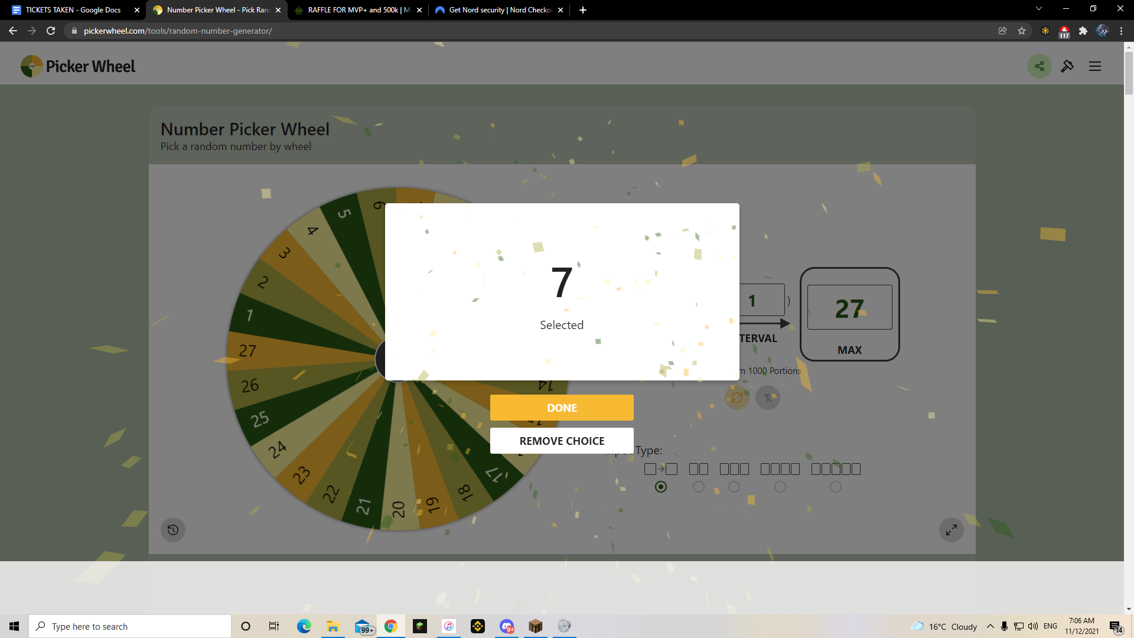
Task: Click REMOVE CHOICE button
Action: (x=562, y=441)
